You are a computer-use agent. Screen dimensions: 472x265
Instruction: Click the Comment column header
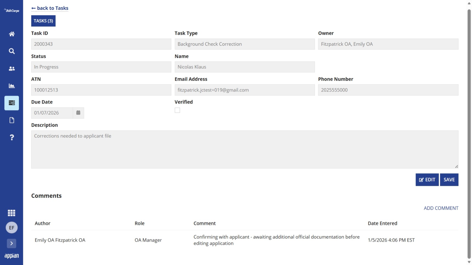coord(204,223)
